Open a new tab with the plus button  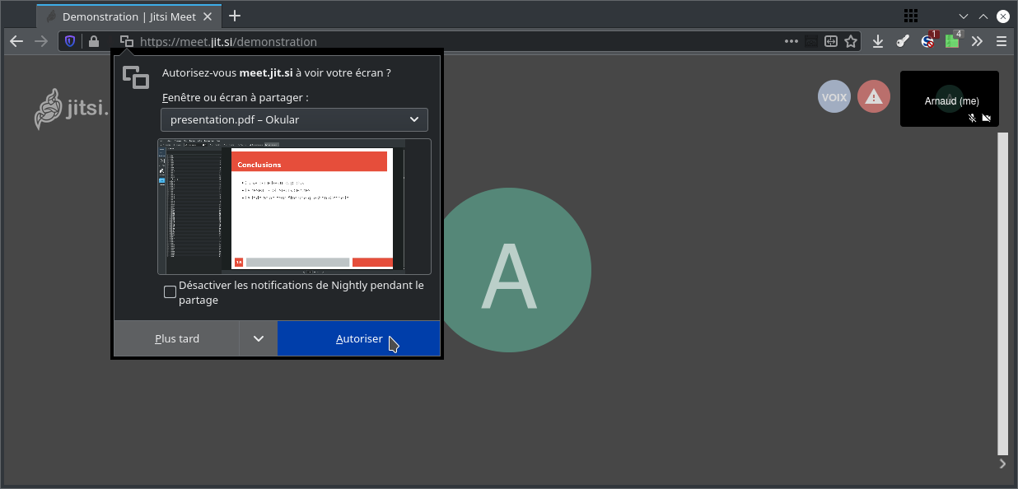(x=235, y=16)
